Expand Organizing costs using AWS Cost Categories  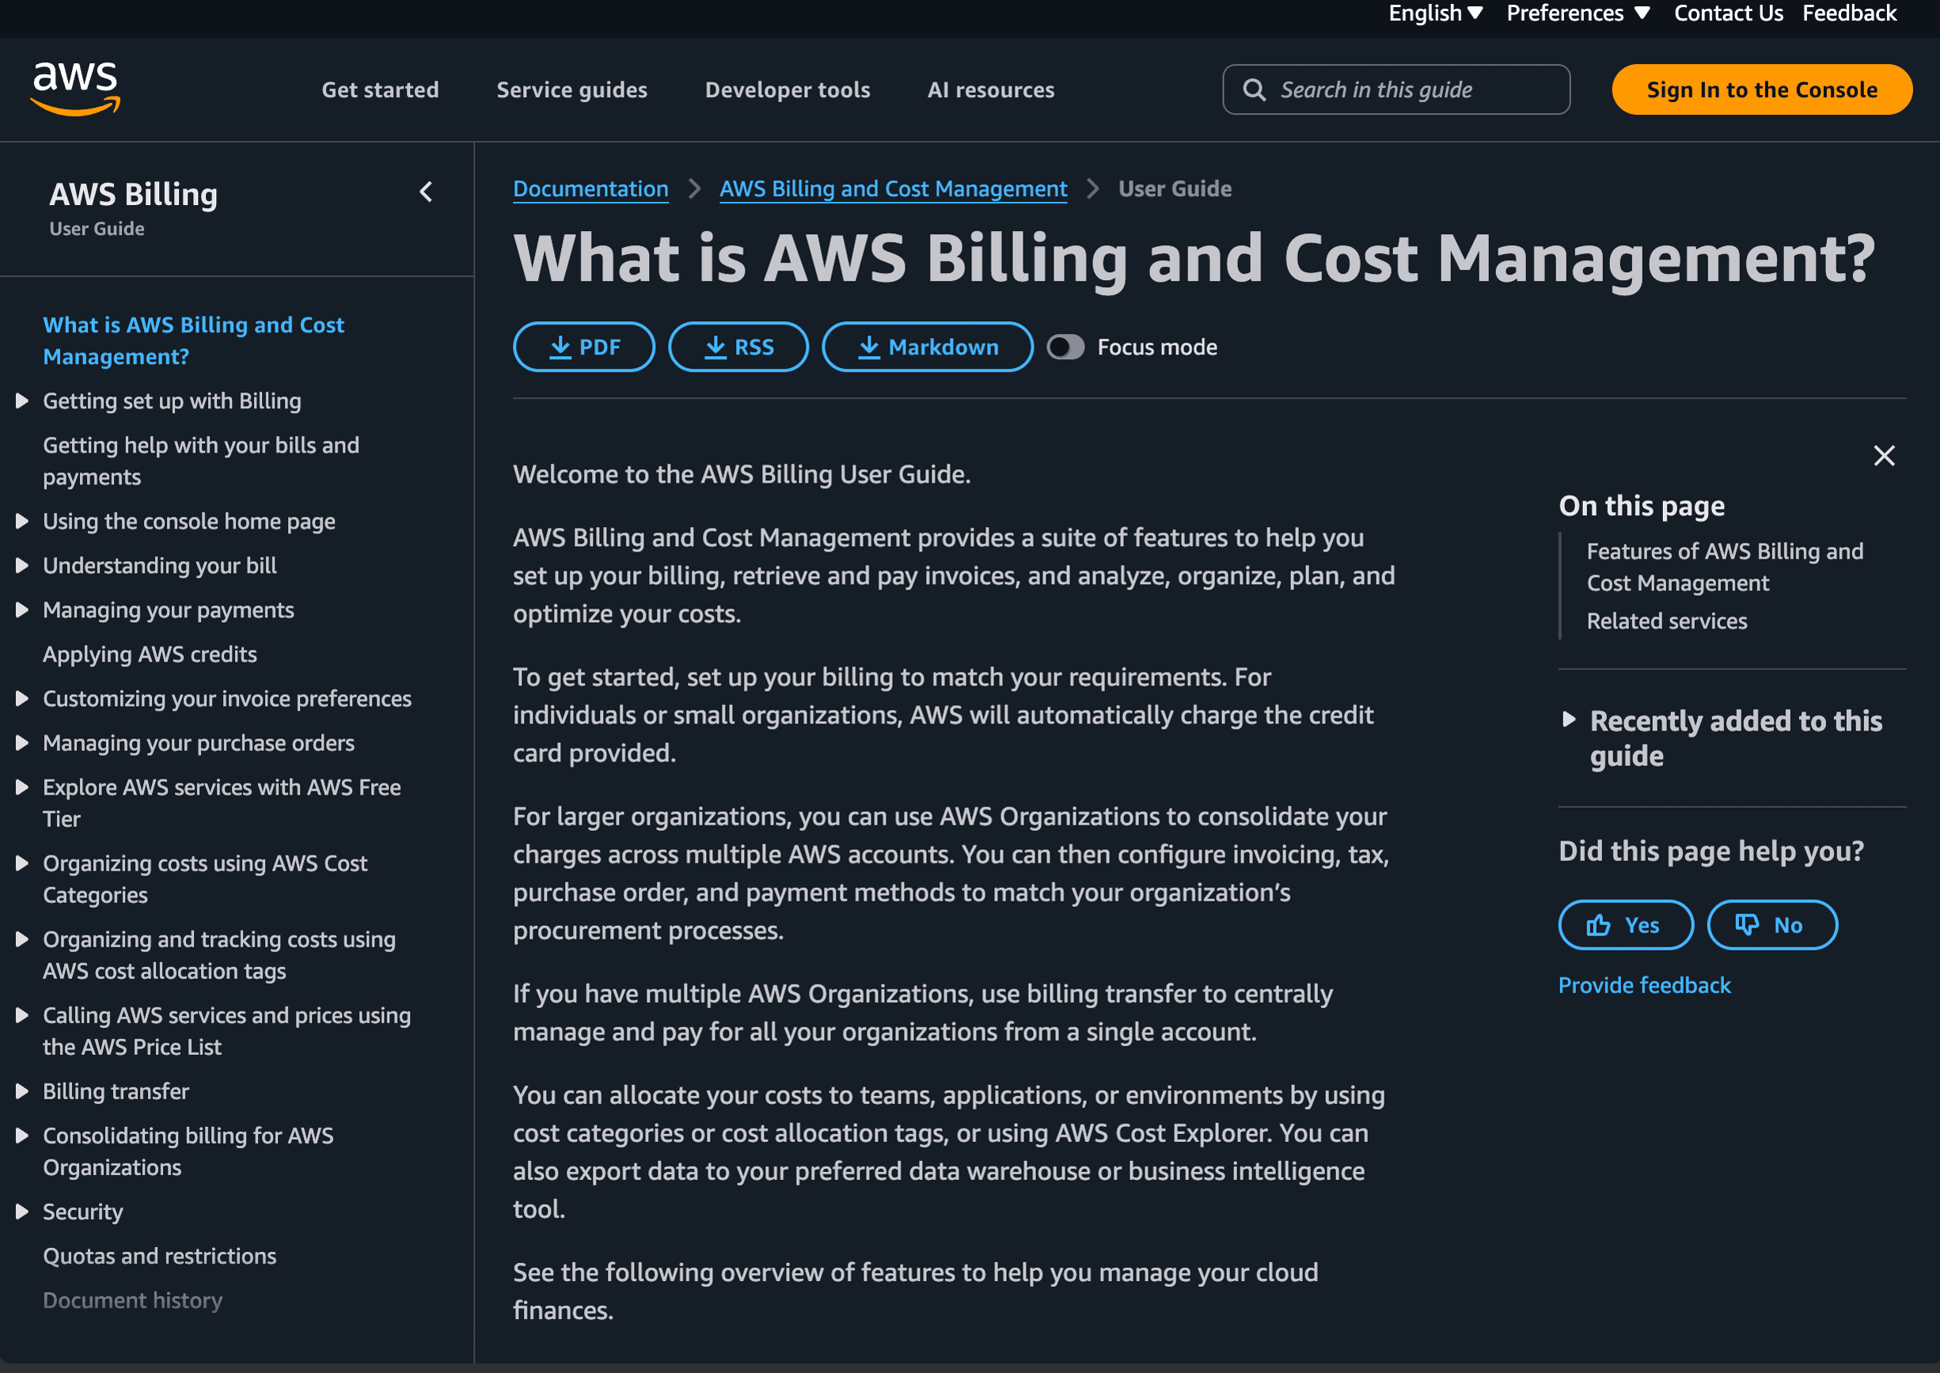[x=22, y=863]
